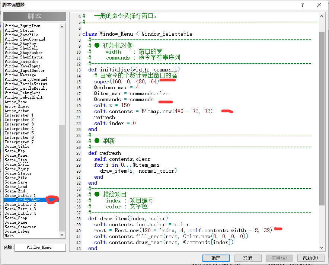Select highlighted Window_Menu script in list

point(28,200)
